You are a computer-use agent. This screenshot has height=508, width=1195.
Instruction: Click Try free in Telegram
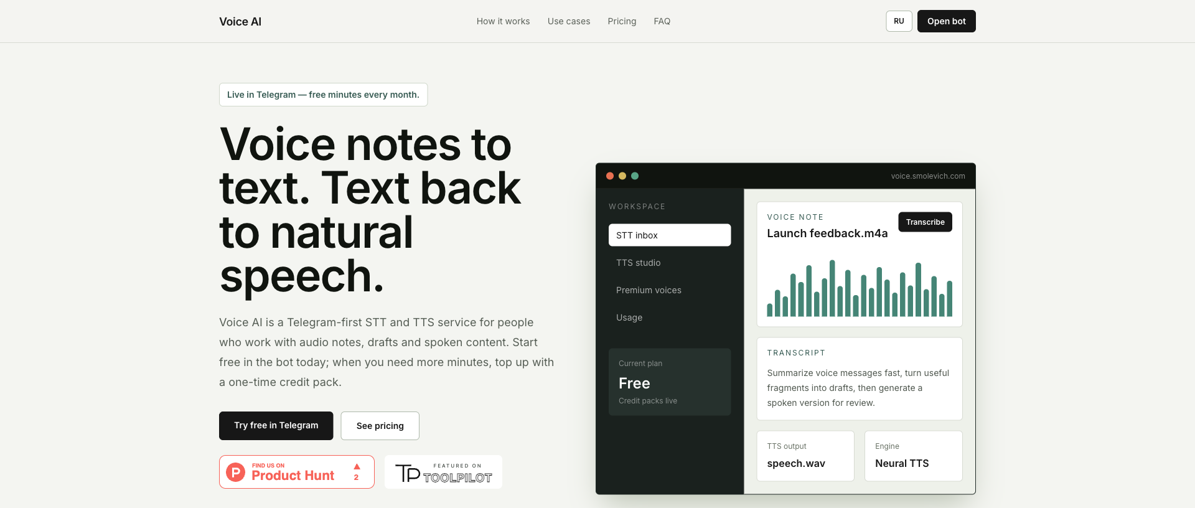[276, 426]
